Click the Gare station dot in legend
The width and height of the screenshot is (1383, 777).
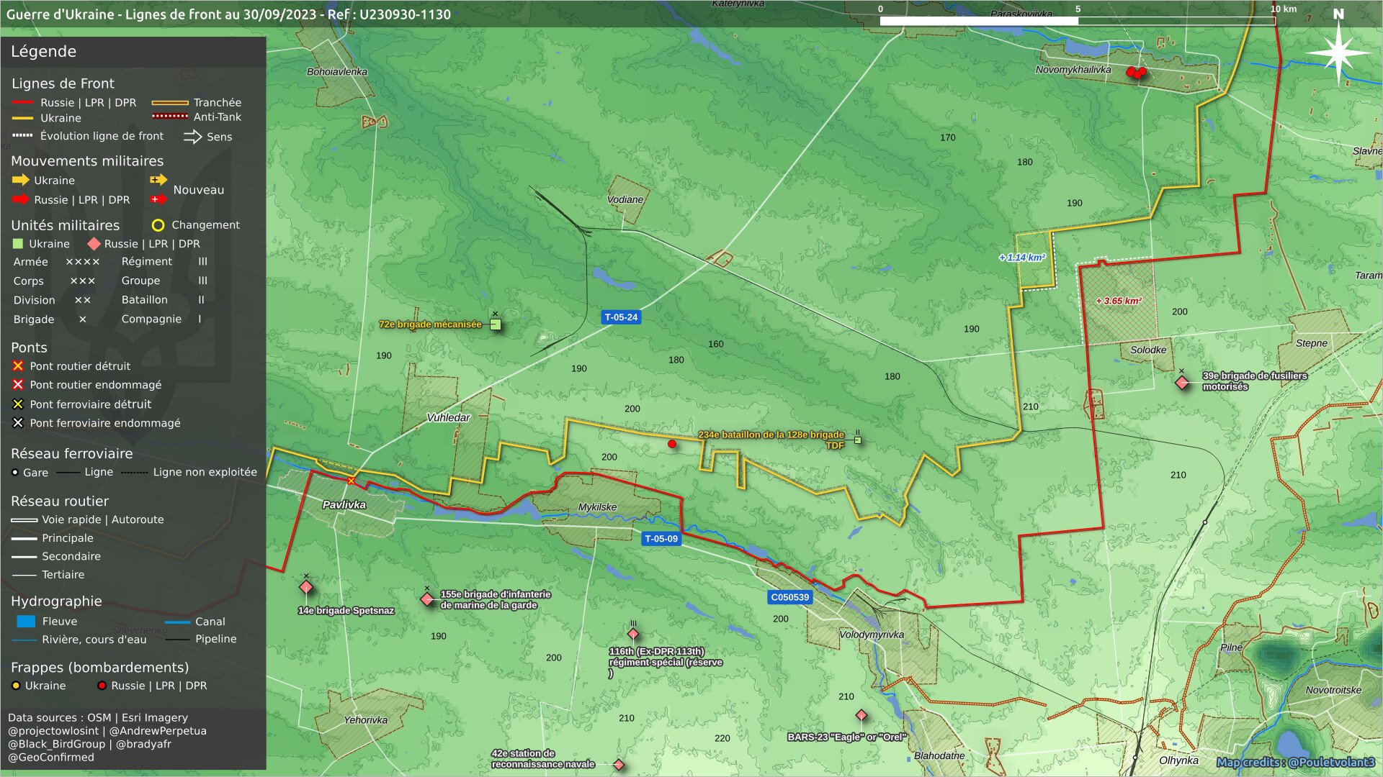tap(15, 473)
